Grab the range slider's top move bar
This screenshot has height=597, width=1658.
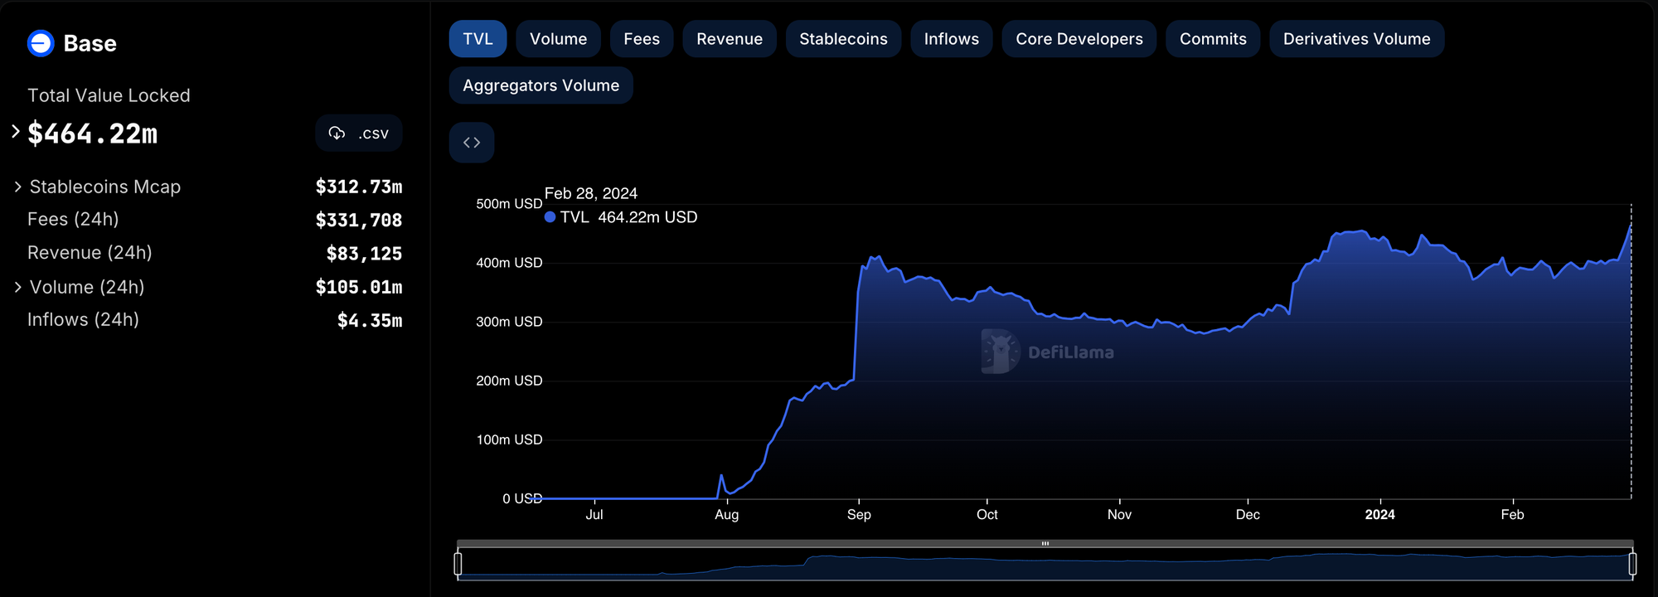1045,544
